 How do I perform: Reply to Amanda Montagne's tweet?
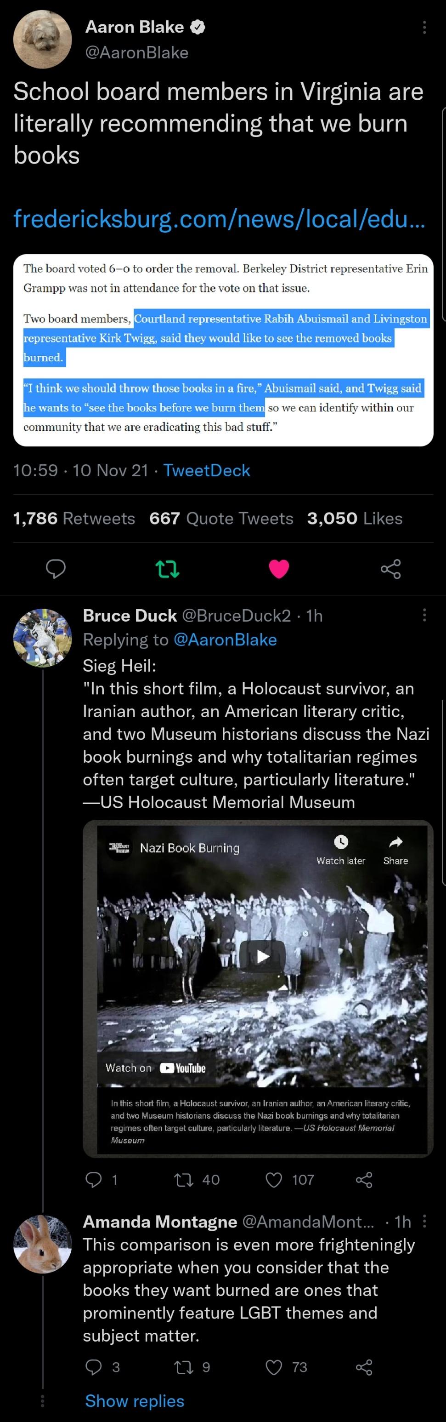[94, 1367]
